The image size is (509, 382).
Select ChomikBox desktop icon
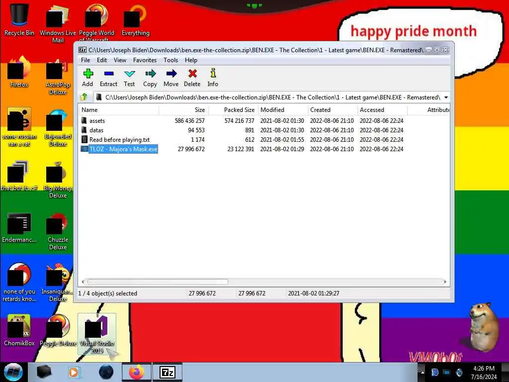tap(19, 330)
